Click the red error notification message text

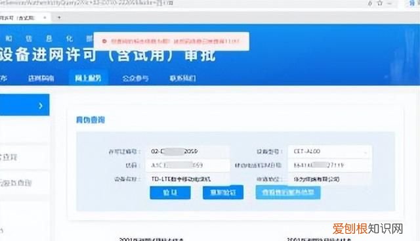click(x=175, y=41)
